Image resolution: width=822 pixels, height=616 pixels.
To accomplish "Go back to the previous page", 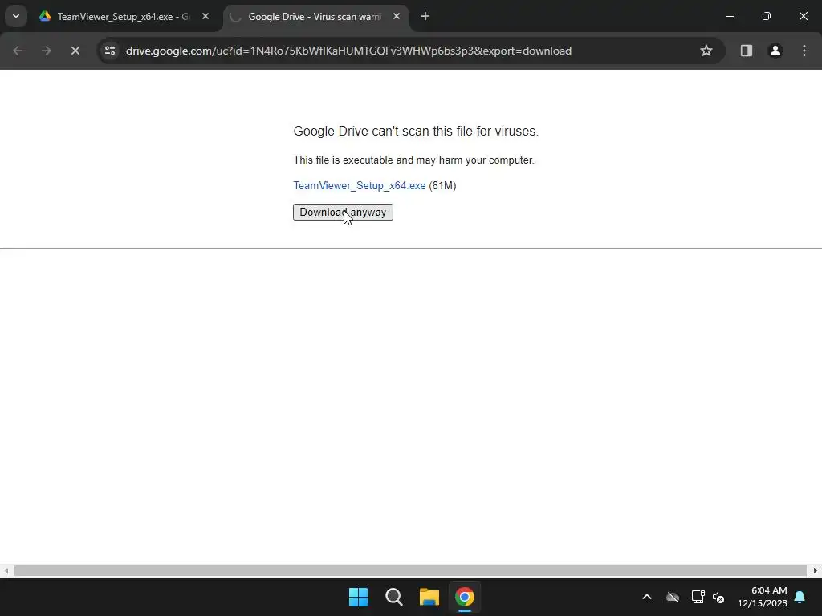I will pos(18,51).
